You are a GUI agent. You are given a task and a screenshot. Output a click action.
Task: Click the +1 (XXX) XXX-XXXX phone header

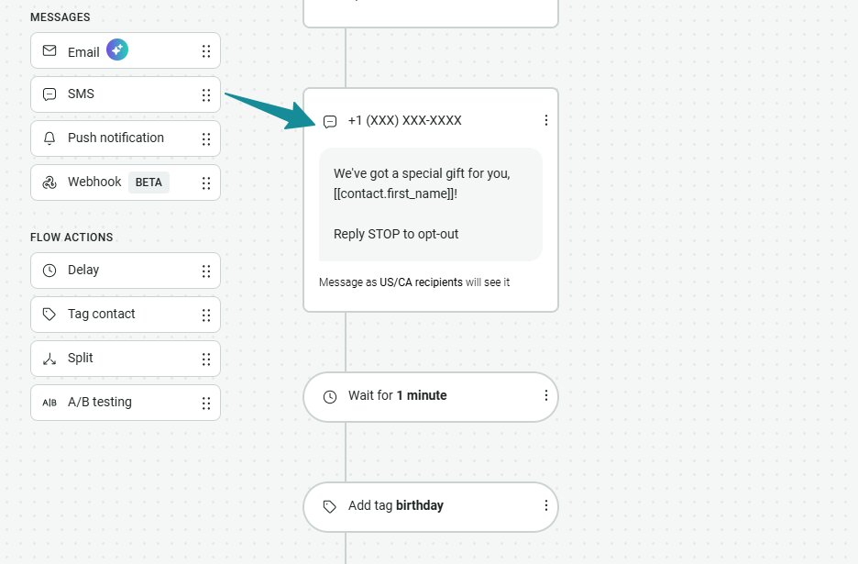tap(403, 119)
